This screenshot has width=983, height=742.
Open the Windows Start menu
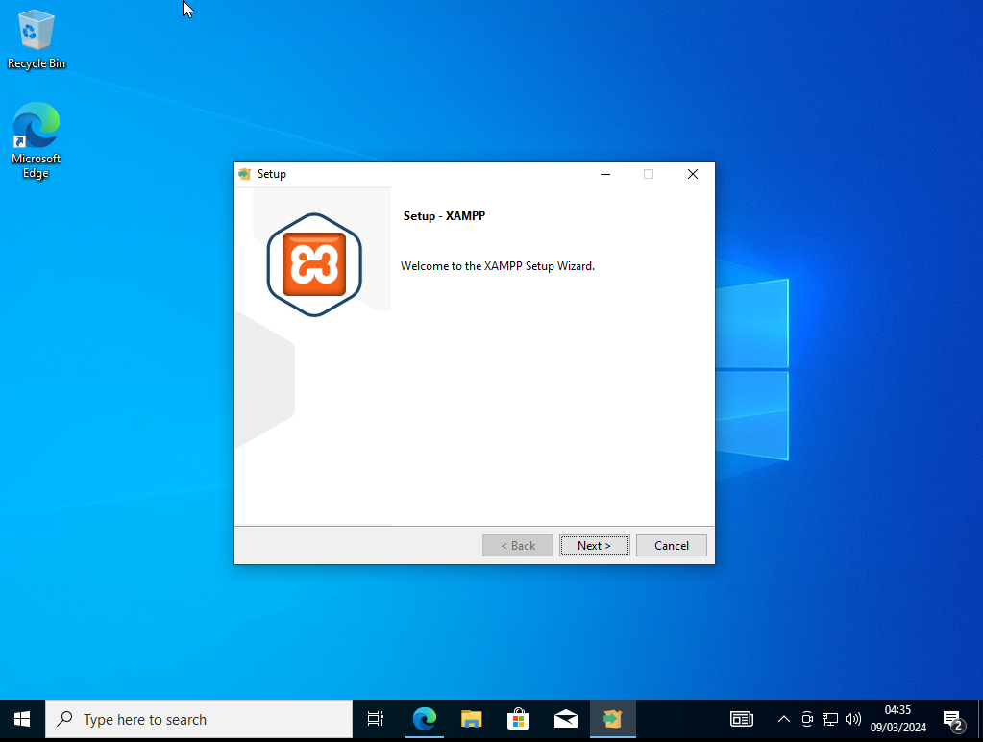coord(22,719)
